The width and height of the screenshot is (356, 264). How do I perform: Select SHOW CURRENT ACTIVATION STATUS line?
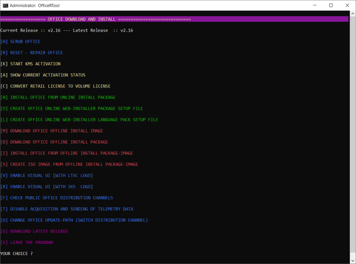(x=43, y=75)
